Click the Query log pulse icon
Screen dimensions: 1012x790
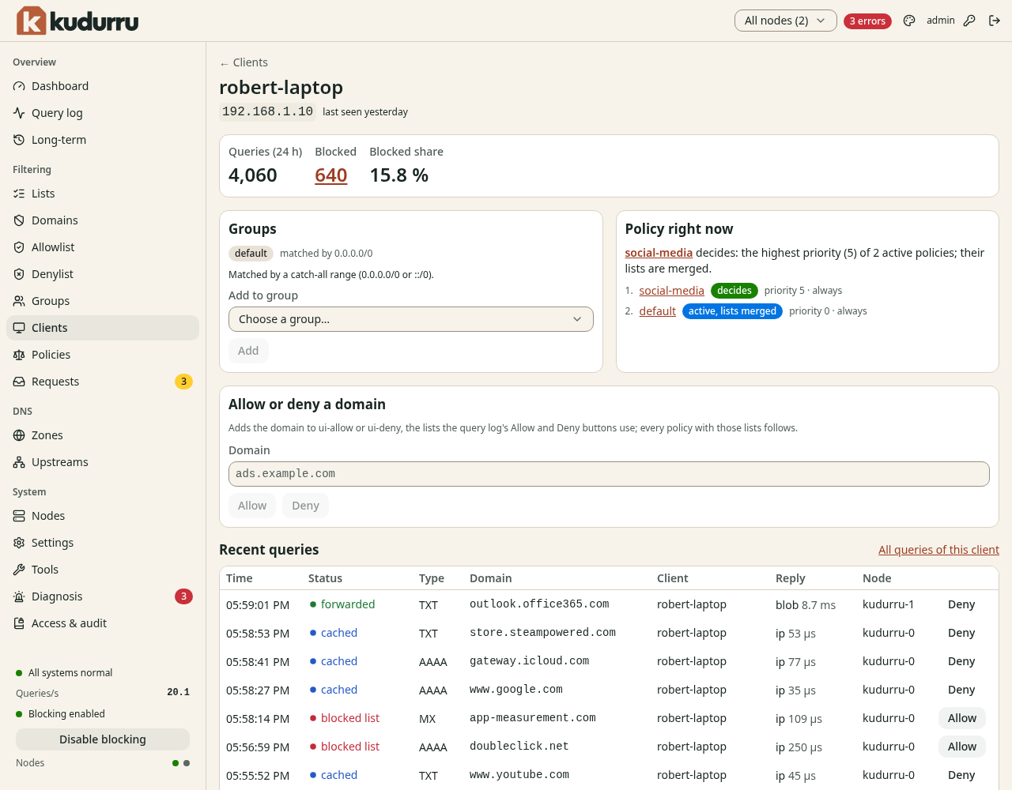tap(19, 113)
